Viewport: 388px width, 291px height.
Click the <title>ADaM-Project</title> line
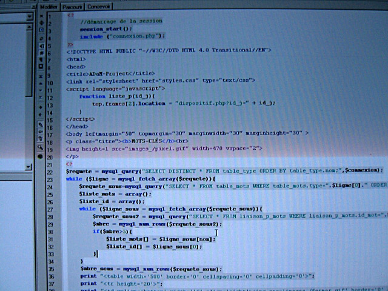(x=110, y=73)
